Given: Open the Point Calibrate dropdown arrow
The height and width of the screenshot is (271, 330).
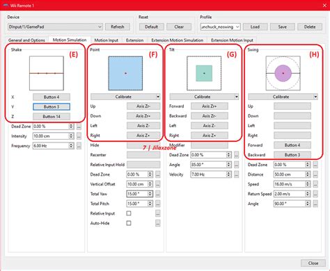Looking at the screenshot, I should [158, 97].
